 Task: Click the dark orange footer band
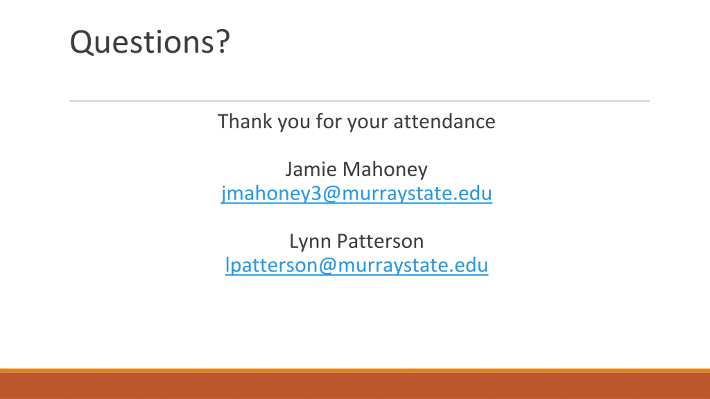click(x=355, y=386)
